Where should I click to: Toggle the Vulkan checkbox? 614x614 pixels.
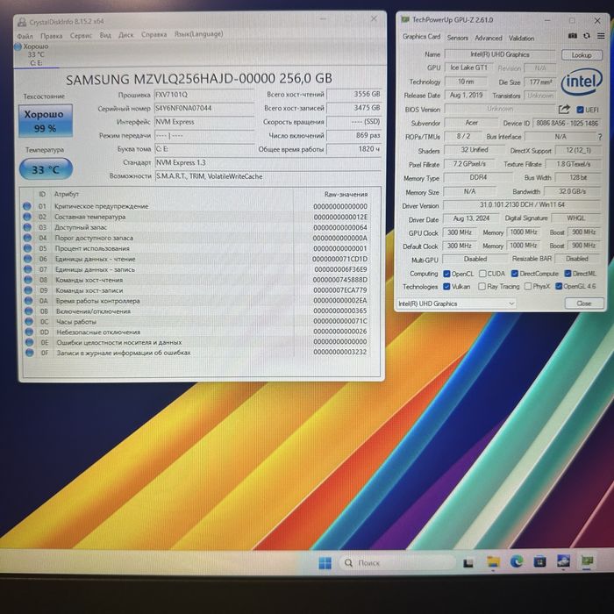coord(446,287)
